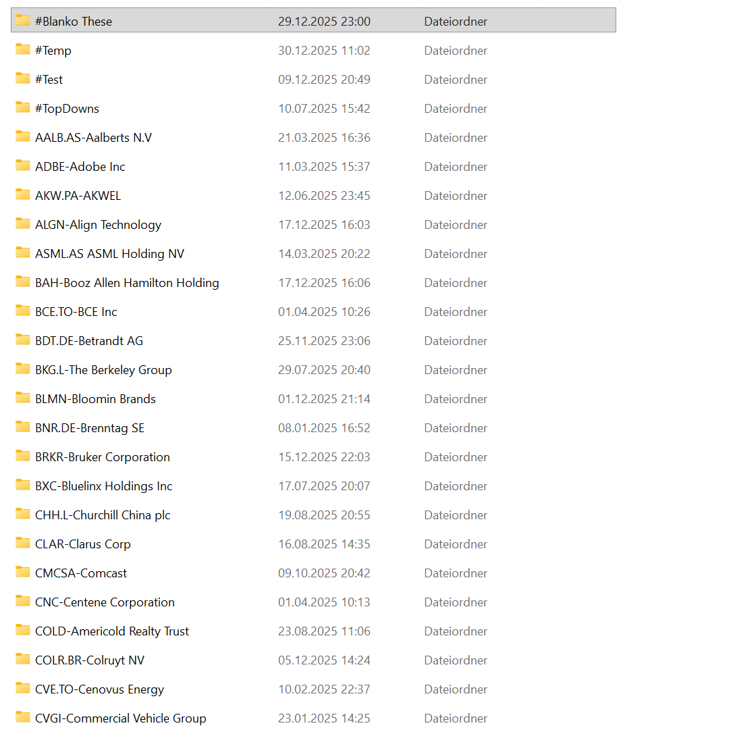
Task: Click the AALB.AS-Aalberts N.V folder name
Action: click(93, 138)
